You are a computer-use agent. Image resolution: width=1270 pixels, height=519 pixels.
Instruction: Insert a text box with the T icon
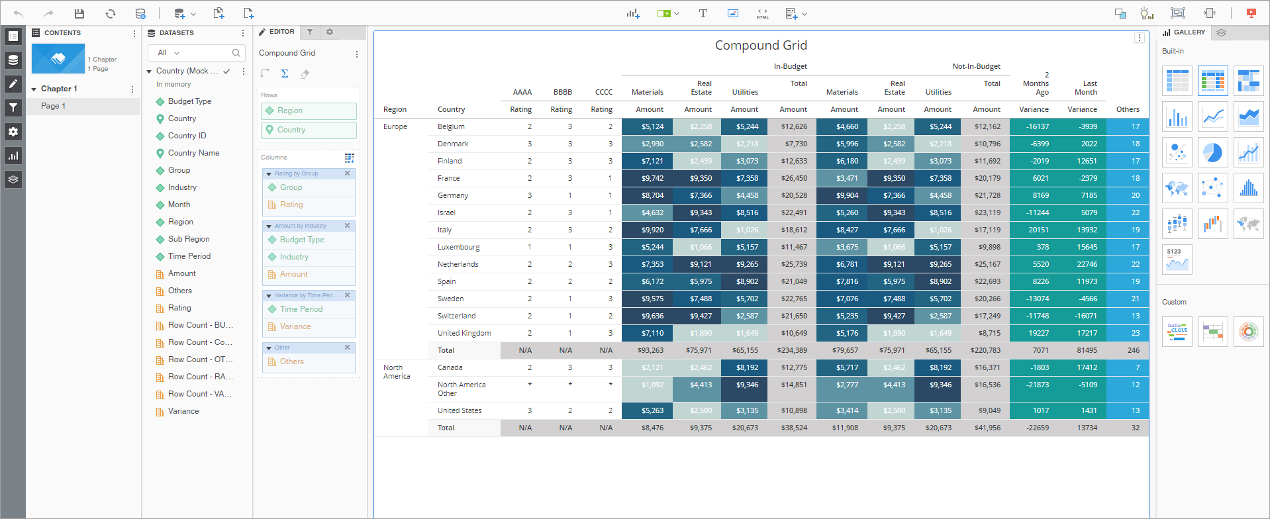coord(703,14)
